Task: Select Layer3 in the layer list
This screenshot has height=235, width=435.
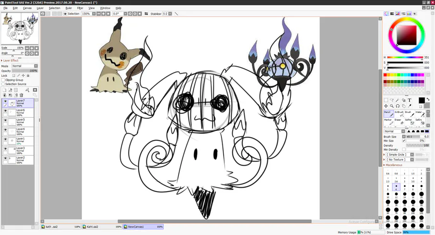Action: tap(18, 151)
